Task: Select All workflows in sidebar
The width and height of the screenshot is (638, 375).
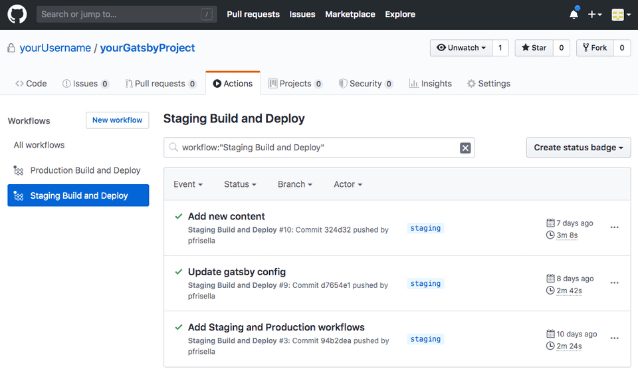Action: [39, 145]
